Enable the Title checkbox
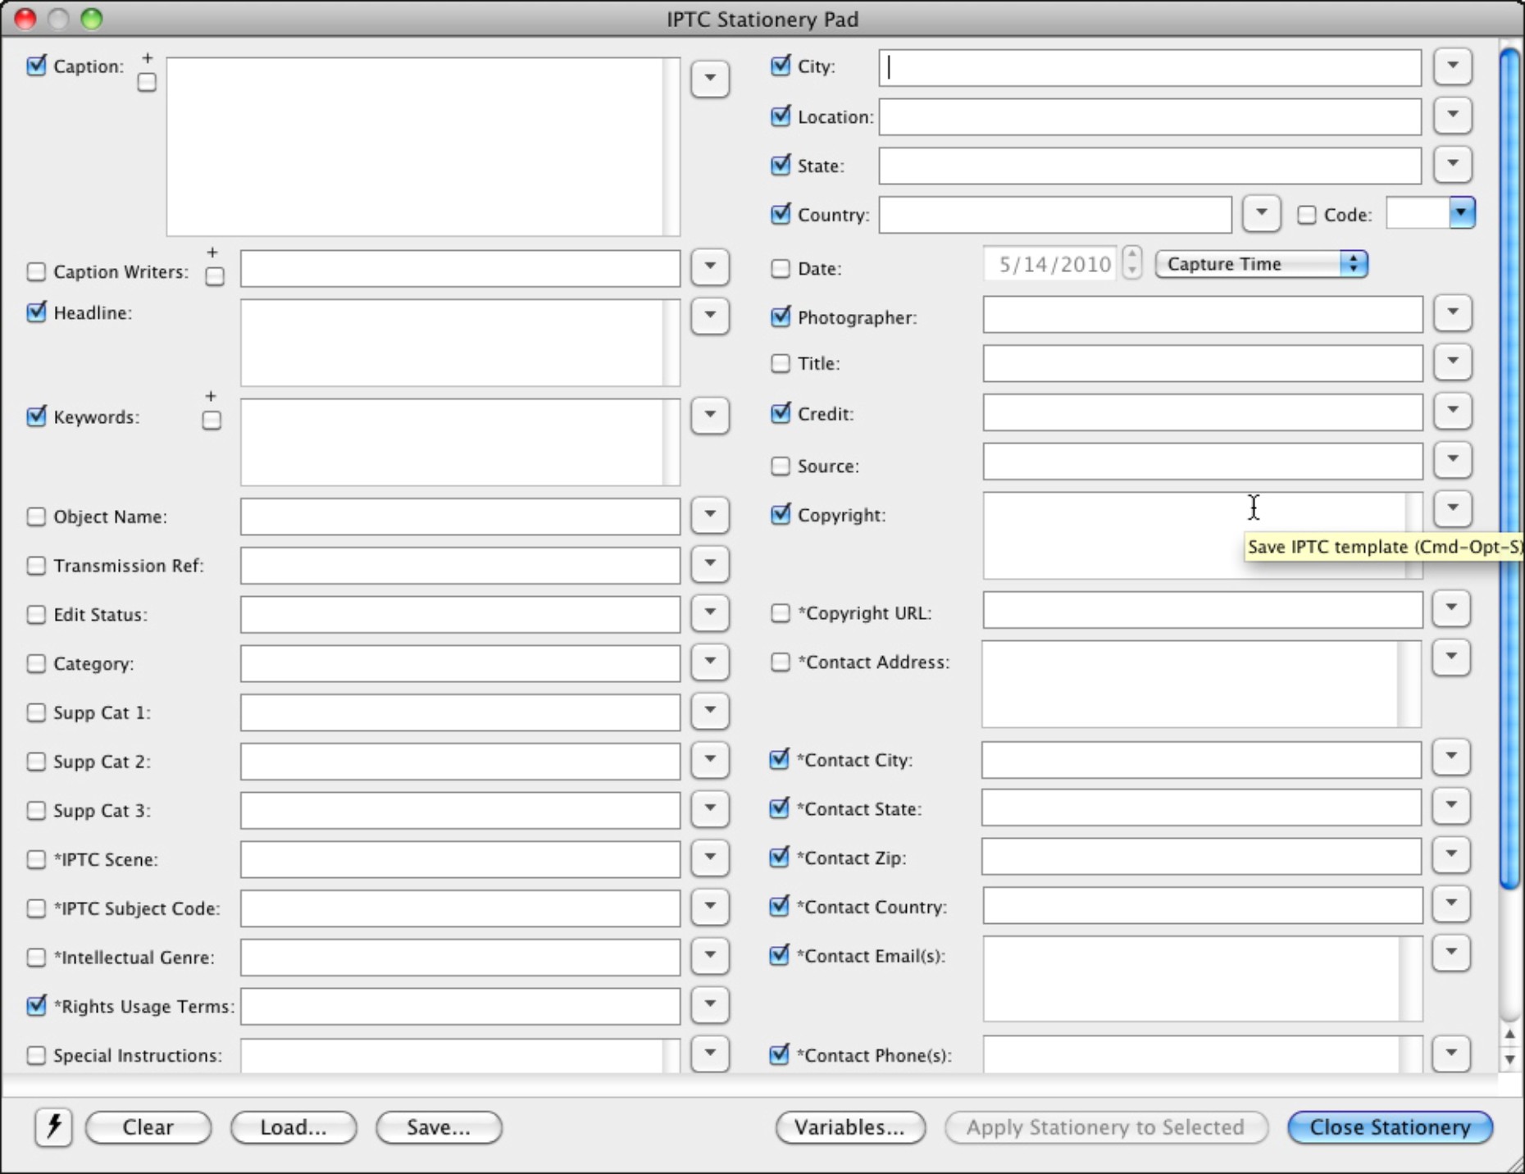This screenshot has height=1174, width=1525. pos(781,363)
